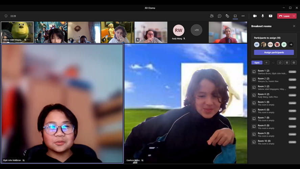Click the recreate rooms refresh icon
The height and width of the screenshot is (169, 300).
[280, 63]
